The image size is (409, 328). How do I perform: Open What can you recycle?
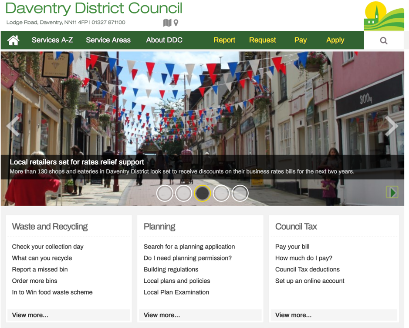[x=42, y=258]
